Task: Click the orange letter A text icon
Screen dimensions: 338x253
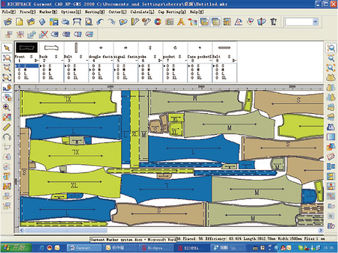Action: (x=180, y=22)
